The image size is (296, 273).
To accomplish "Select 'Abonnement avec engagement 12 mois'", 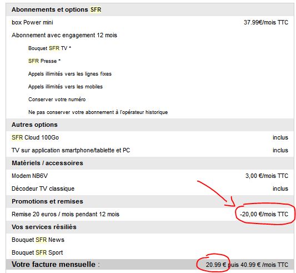I will point(64,35).
